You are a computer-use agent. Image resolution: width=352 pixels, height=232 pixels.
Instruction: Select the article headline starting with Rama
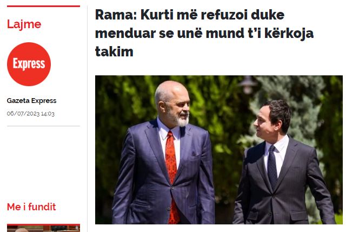pos(204,33)
